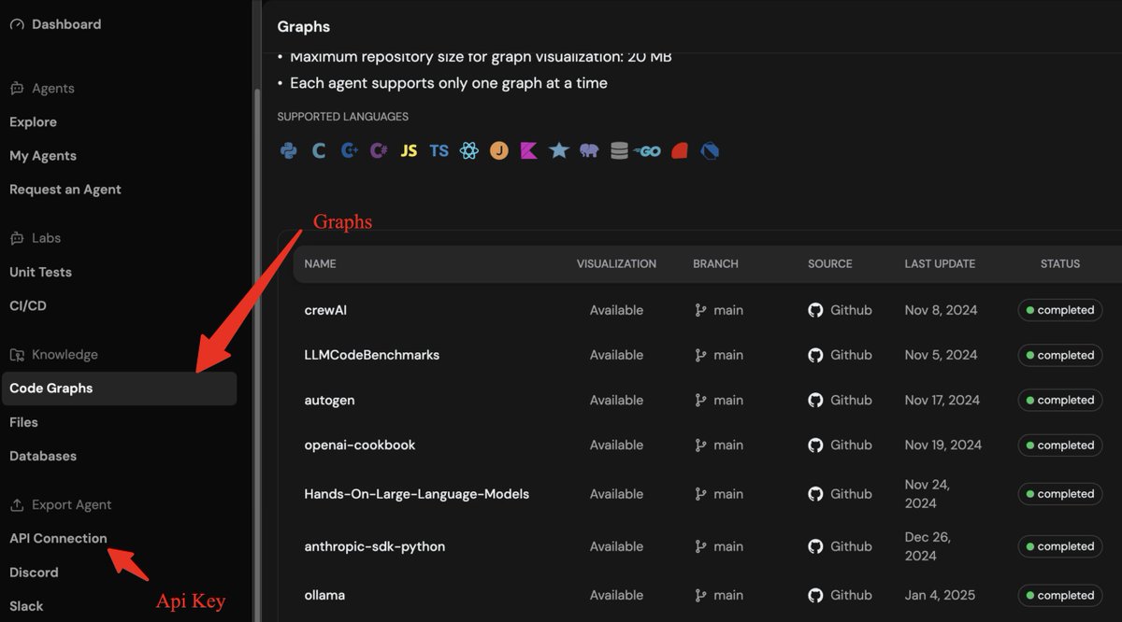The height and width of the screenshot is (622, 1122).
Task: Click Available visualization for openai-cookbook
Action: click(x=616, y=445)
